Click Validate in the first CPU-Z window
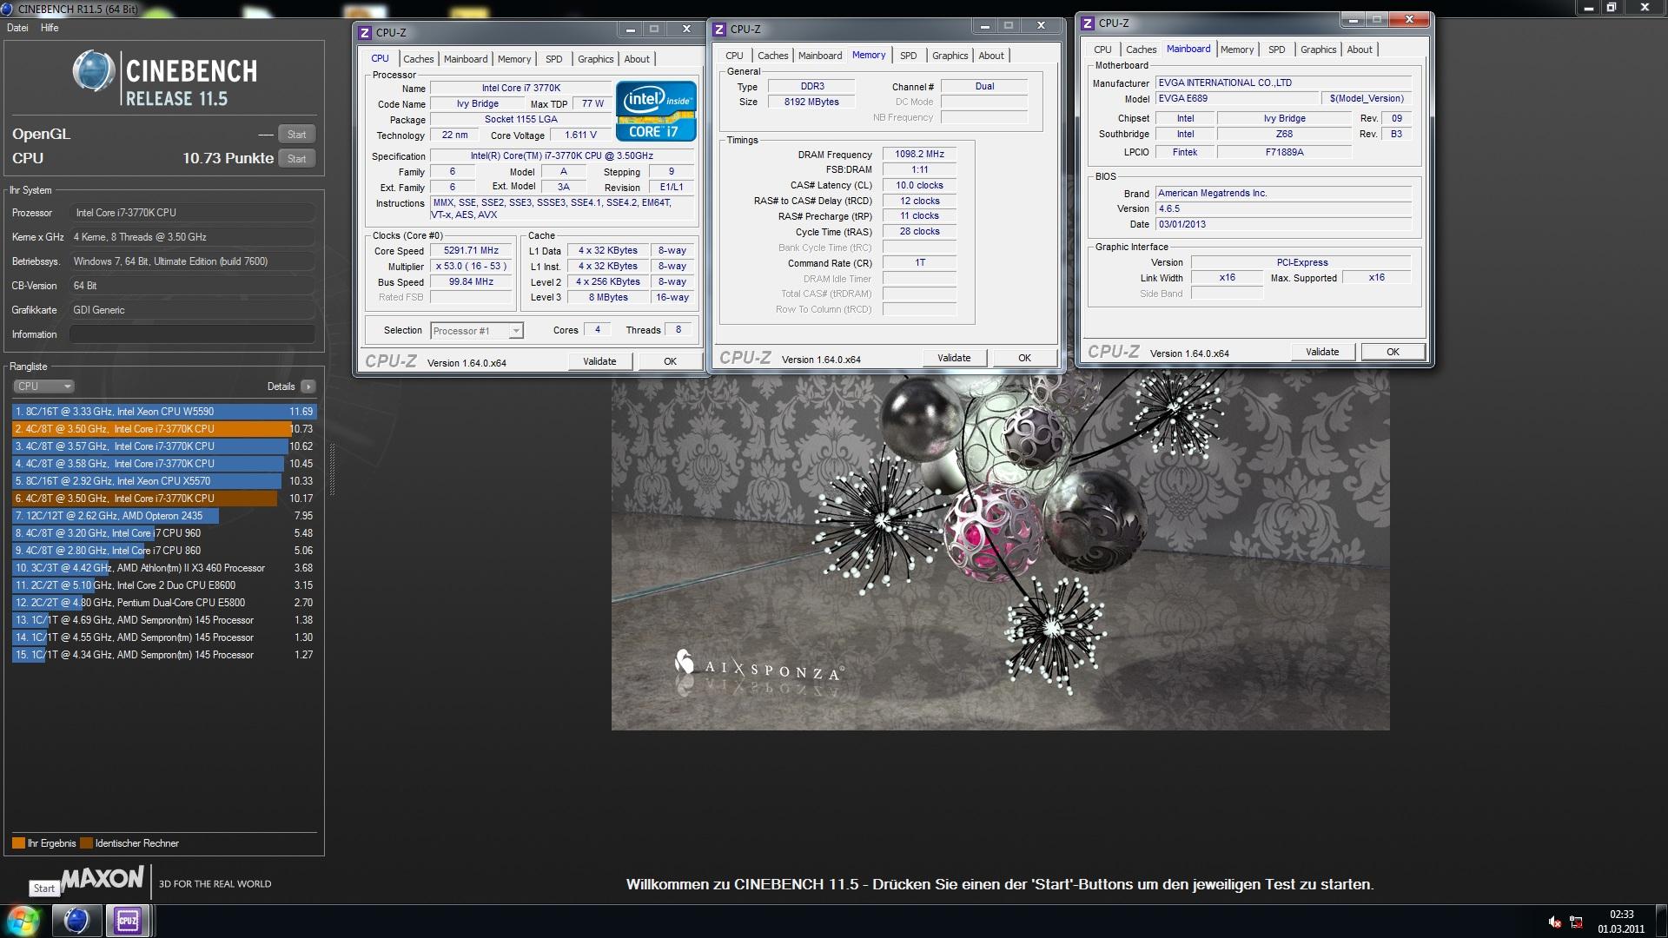The image size is (1668, 938). (x=599, y=361)
